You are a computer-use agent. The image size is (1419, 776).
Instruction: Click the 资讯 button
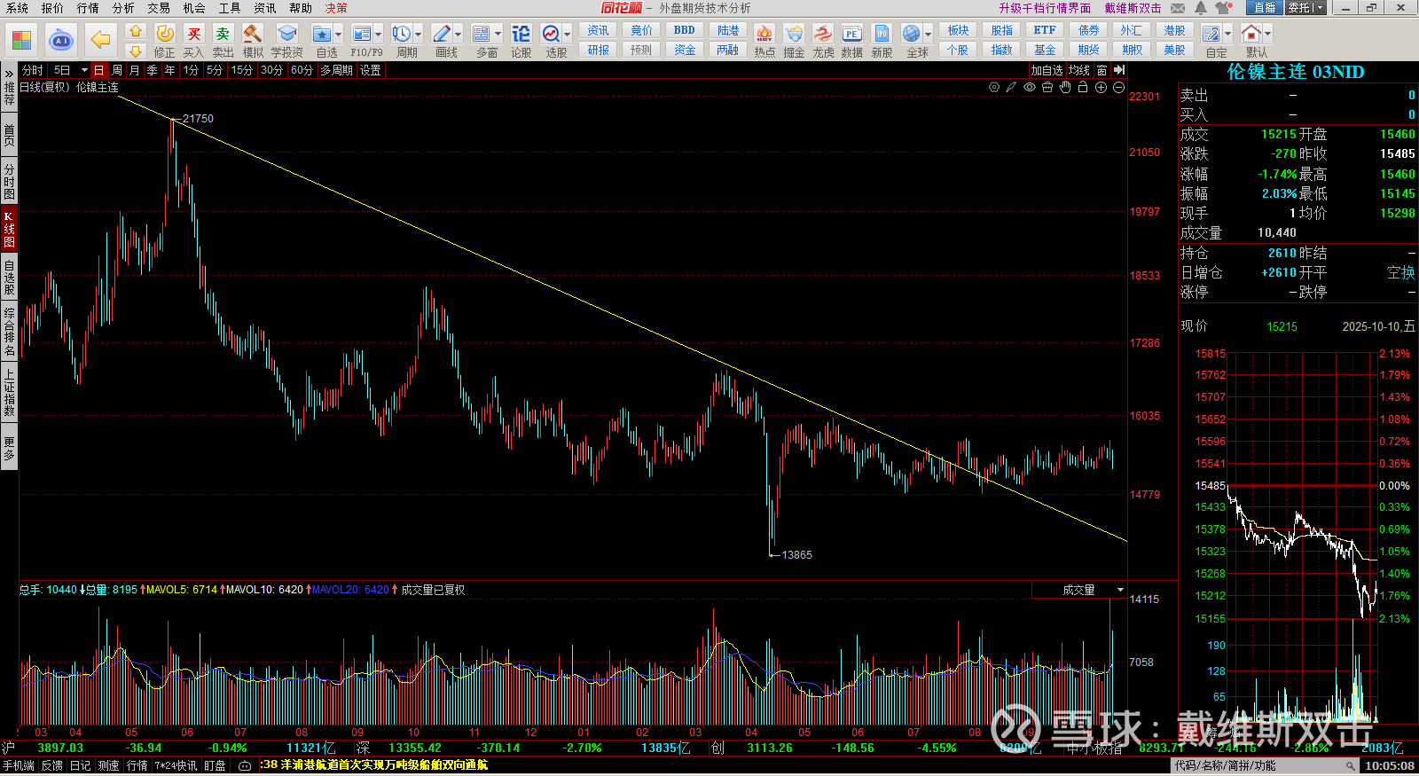click(598, 30)
